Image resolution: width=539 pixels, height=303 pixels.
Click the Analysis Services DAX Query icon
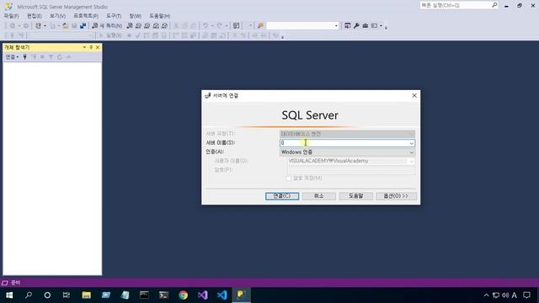click(x=165, y=26)
